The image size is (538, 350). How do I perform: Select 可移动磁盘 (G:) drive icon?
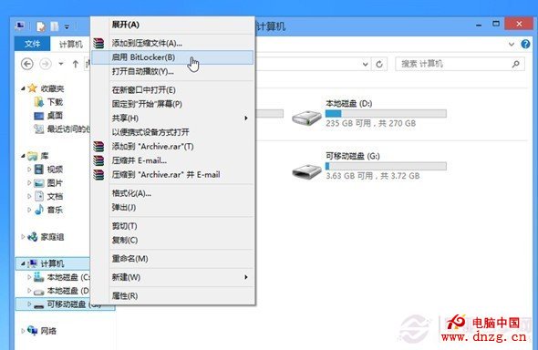tap(306, 170)
